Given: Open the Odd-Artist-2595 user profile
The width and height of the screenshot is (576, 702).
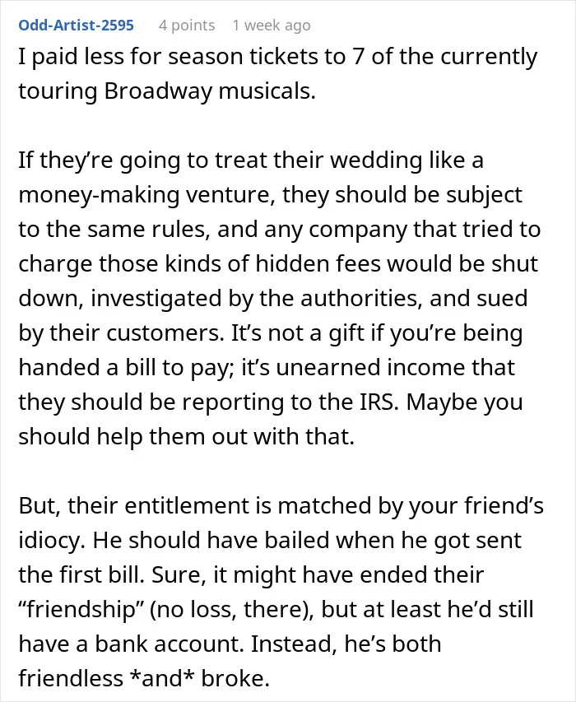Looking at the screenshot, I should pyautogui.click(x=76, y=25).
